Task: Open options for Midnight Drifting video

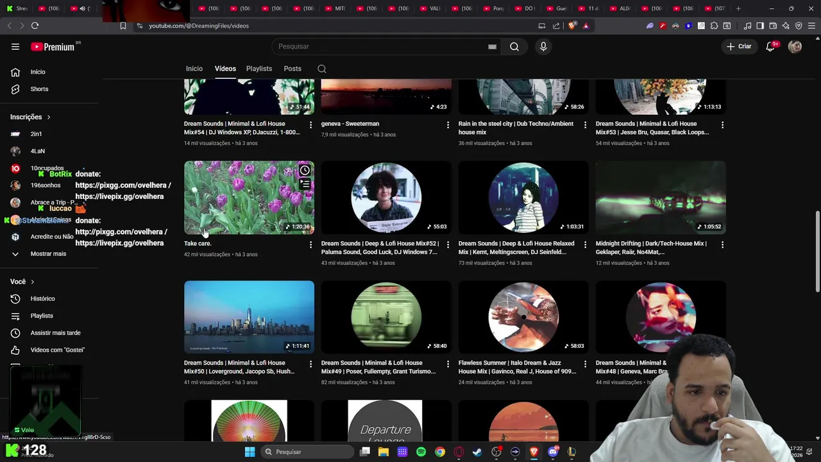Action: pyautogui.click(x=722, y=244)
